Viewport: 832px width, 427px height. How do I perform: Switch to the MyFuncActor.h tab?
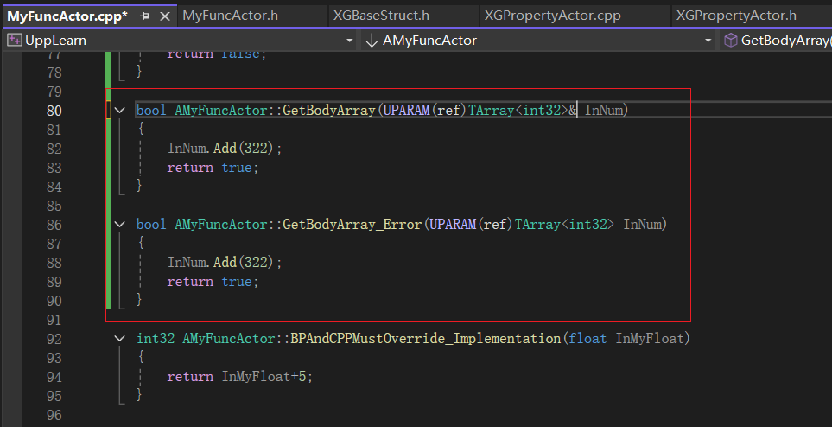coord(231,16)
